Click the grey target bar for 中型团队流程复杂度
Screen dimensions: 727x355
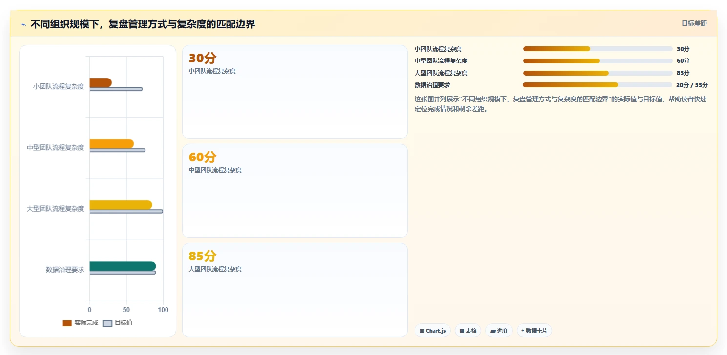pos(118,150)
